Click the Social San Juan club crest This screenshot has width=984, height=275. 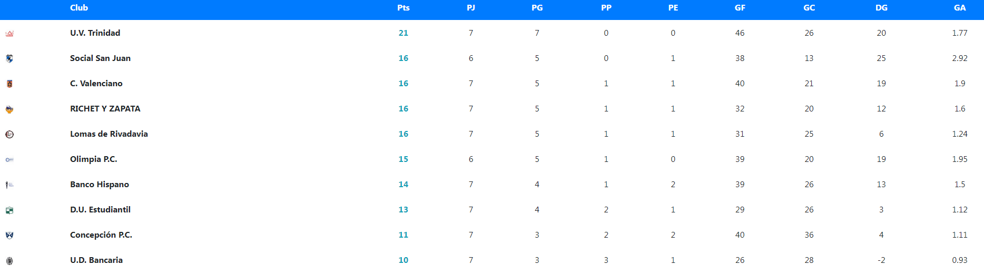9,58
